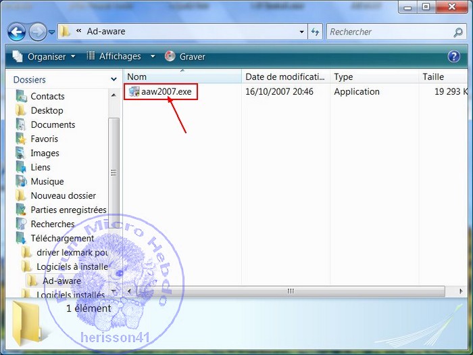The width and height of the screenshot is (473, 355).
Task: Click the Affichages views button
Action: (114, 56)
